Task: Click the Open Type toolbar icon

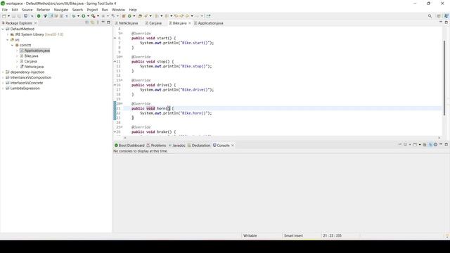Action: 140,16
